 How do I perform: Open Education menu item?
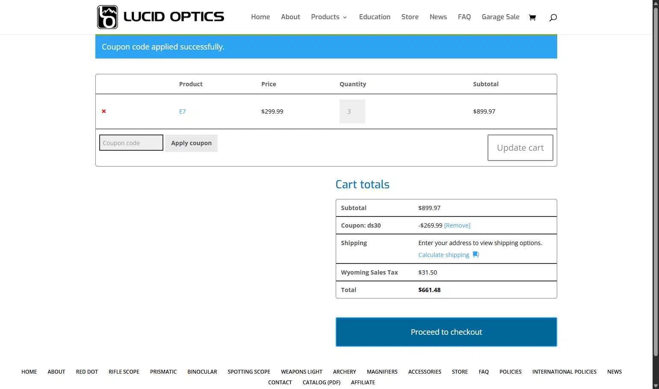[375, 17]
